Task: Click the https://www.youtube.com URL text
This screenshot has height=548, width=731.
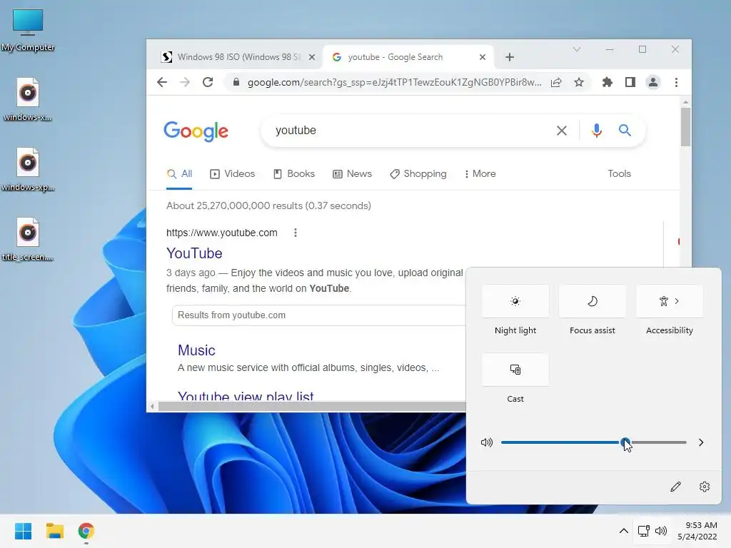Action: [222, 233]
